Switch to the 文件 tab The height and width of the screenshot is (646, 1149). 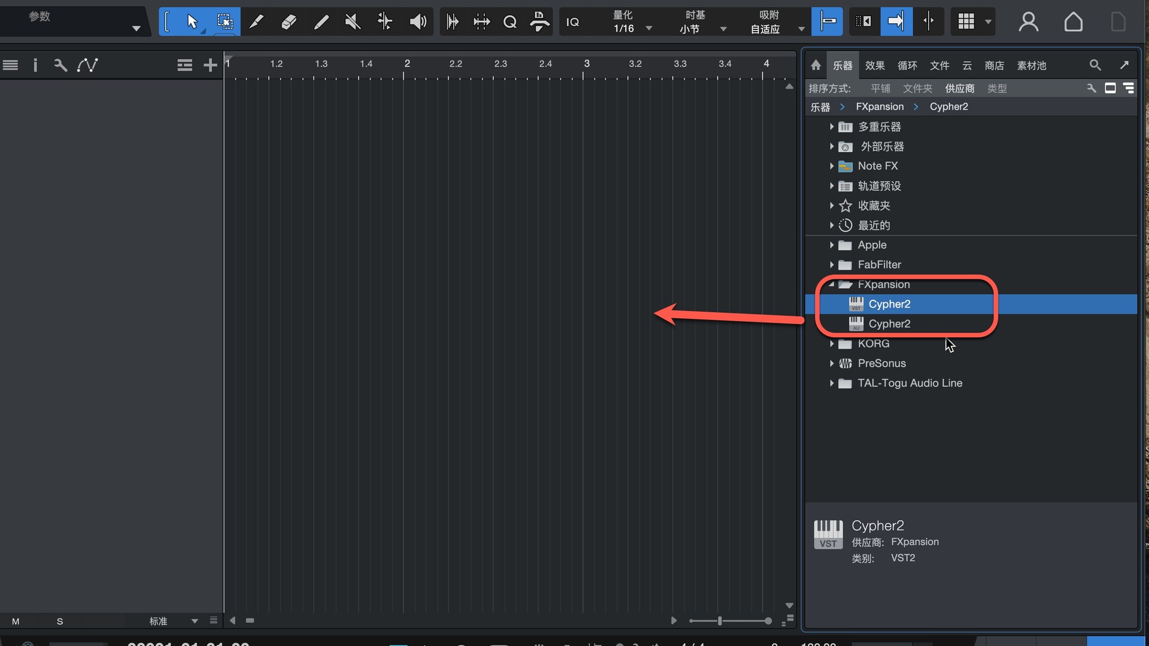pos(940,65)
